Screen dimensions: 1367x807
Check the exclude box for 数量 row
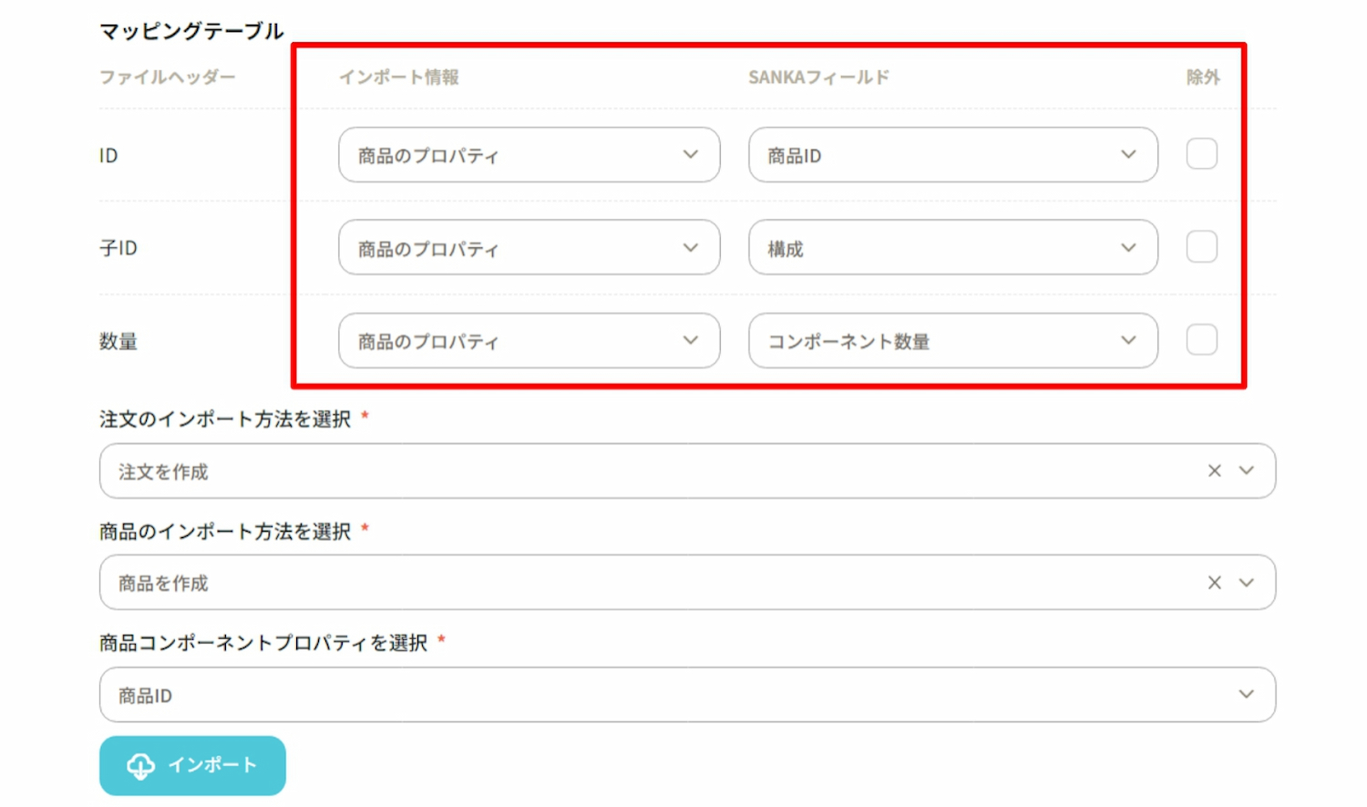coord(1201,340)
